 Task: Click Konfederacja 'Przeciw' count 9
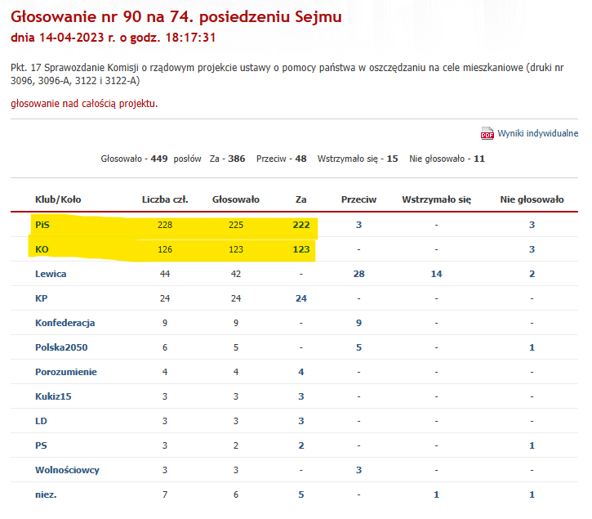[358, 323]
